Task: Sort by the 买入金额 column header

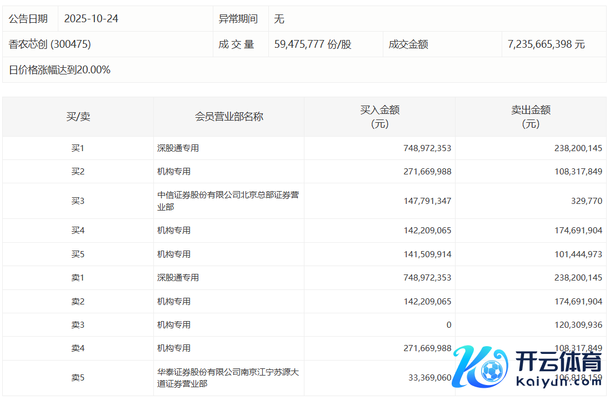Action: [379, 117]
